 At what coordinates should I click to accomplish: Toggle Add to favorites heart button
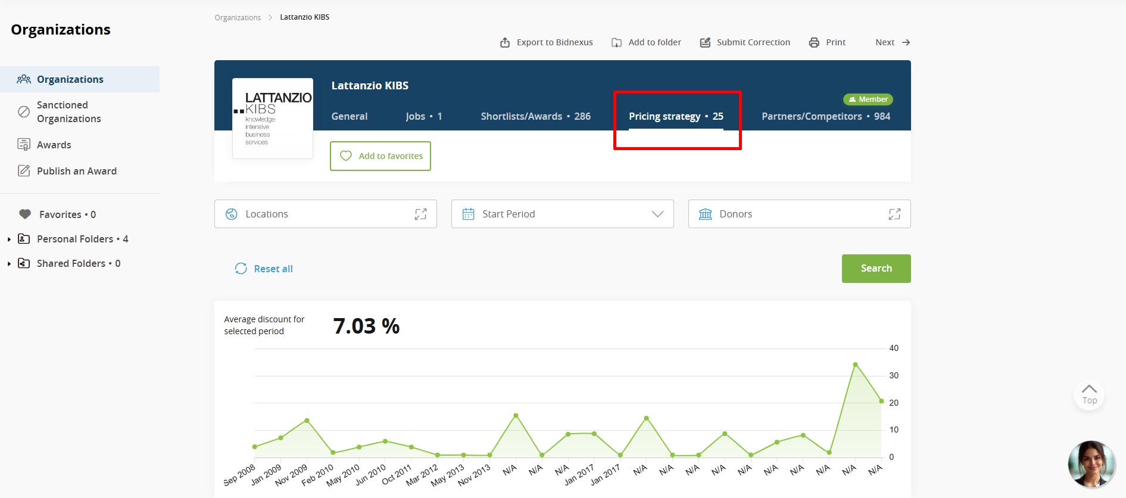pyautogui.click(x=380, y=156)
